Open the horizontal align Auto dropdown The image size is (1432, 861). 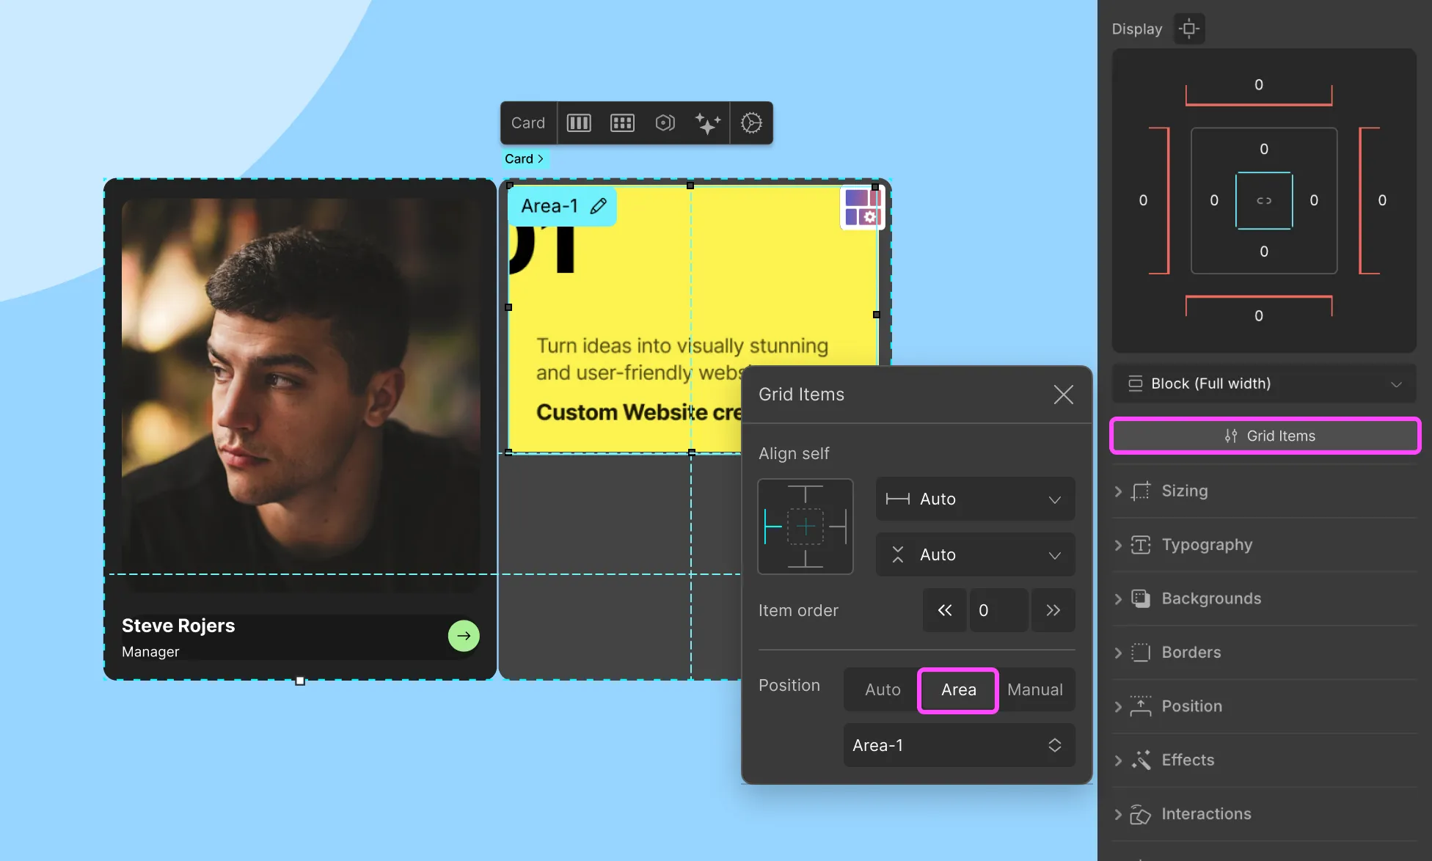(x=975, y=499)
